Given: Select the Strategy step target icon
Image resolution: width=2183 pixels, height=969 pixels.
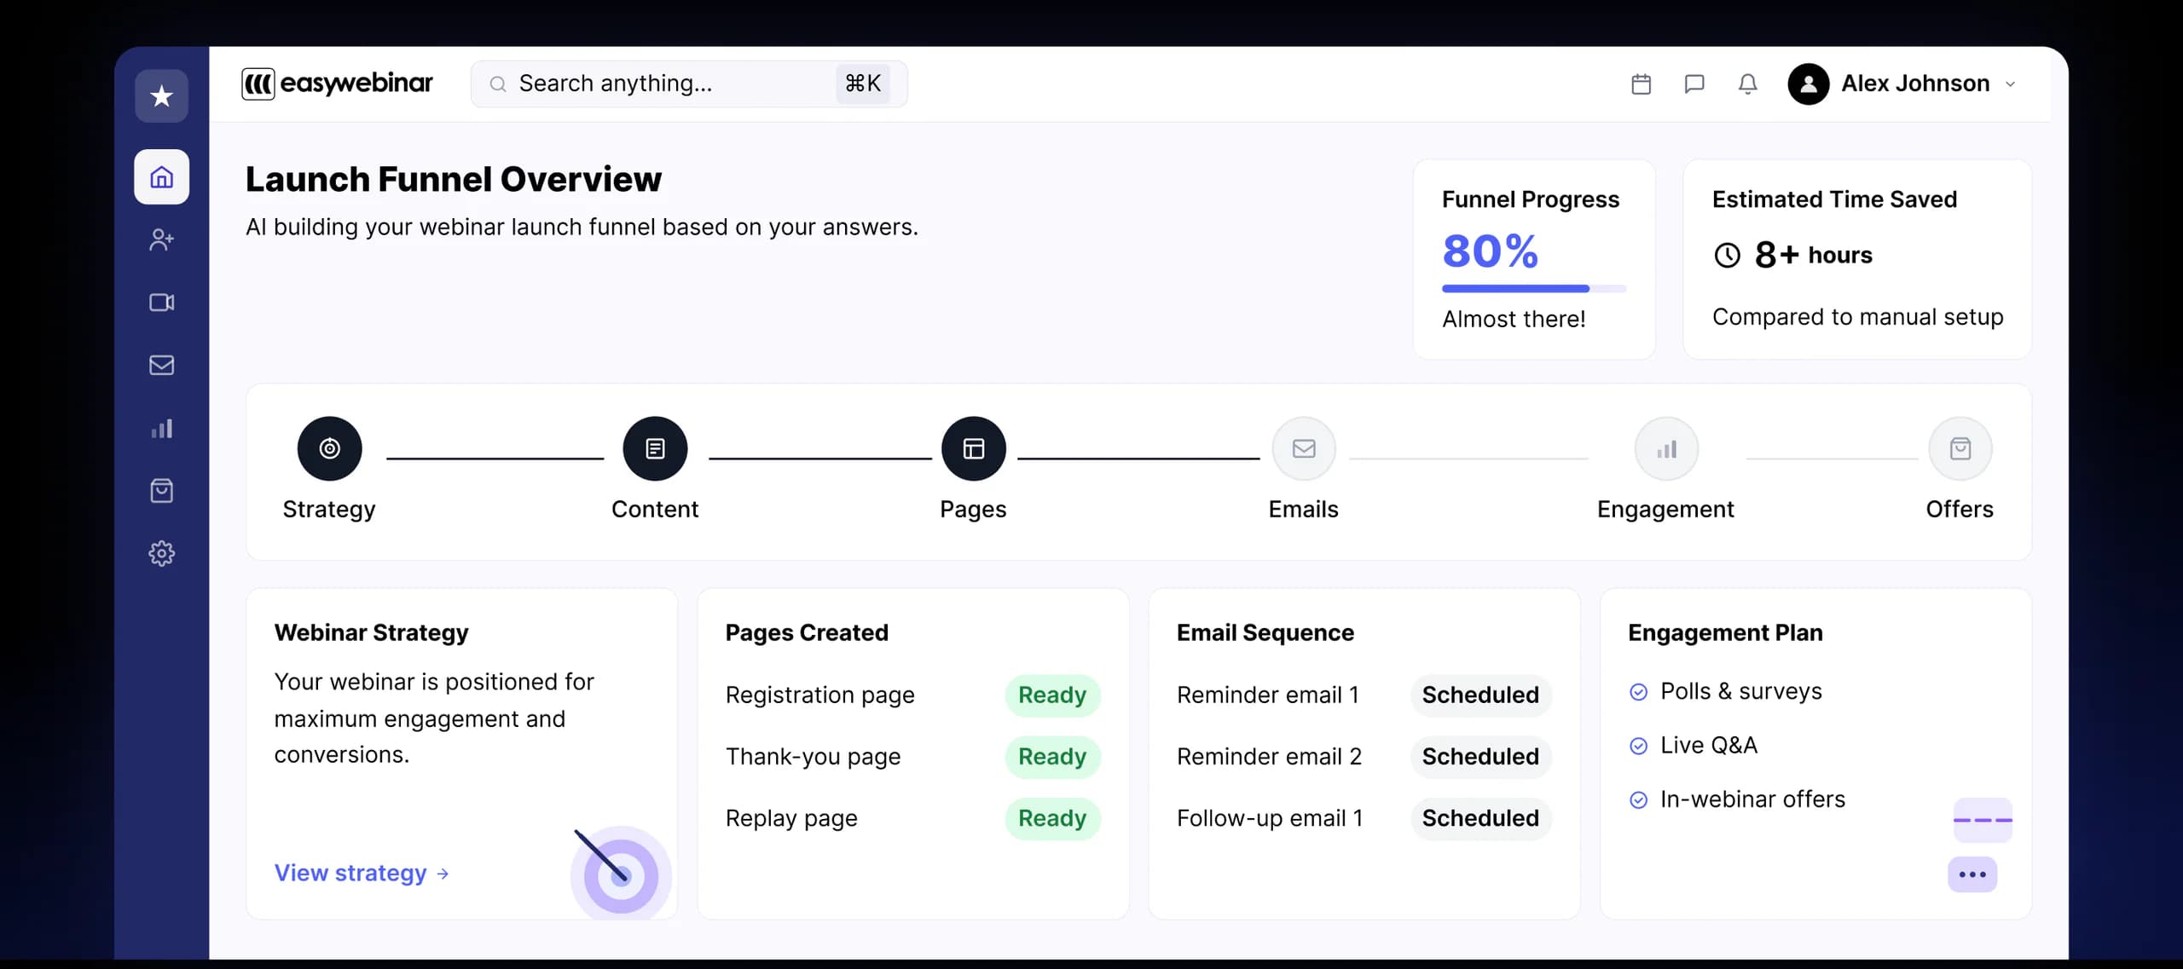Looking at the screenshot, I should 329,448.
